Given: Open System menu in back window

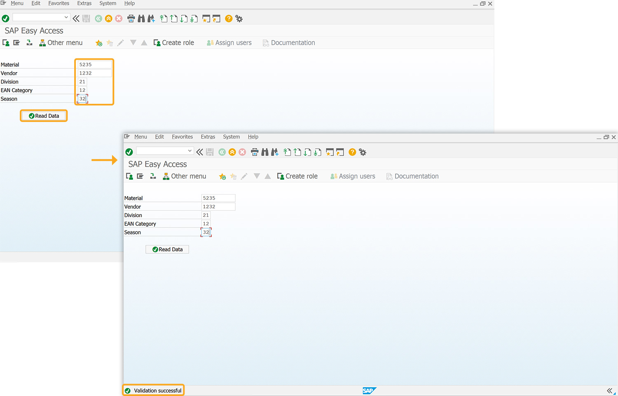Looking at the screenshot, I should [108, 3].
